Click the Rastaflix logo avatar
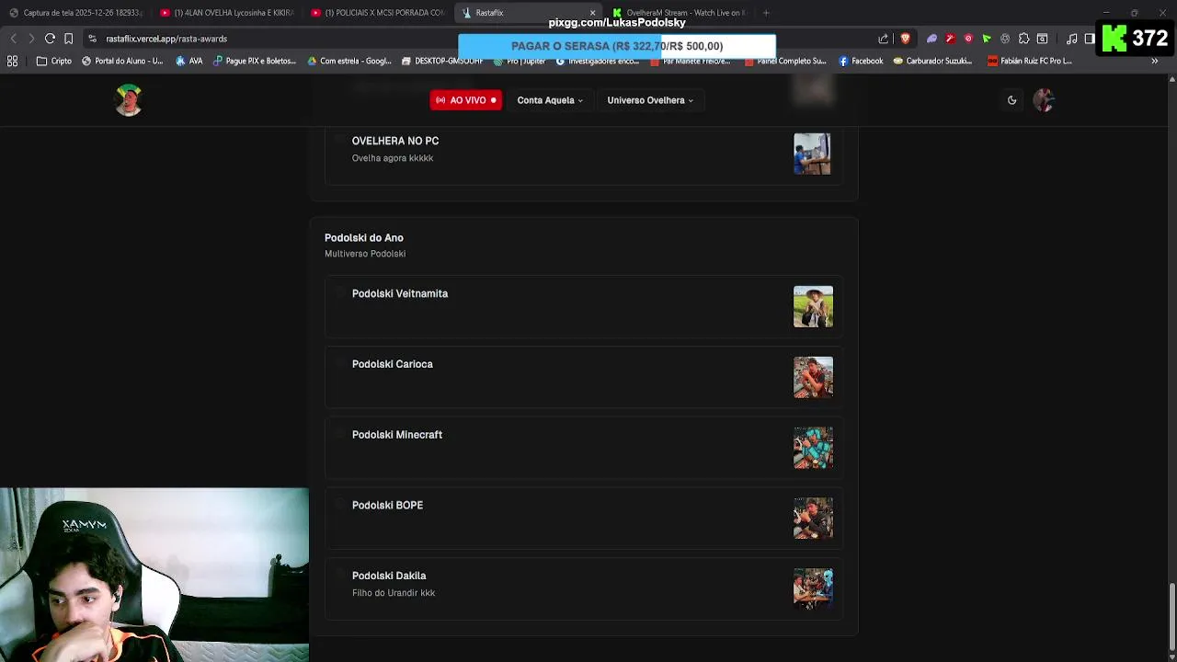This screenshot has width=1177, height=662. click(x=129, y=99)
